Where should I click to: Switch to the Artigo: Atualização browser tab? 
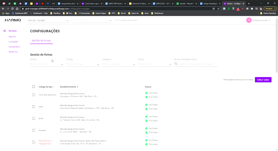[x=210, y=4]
